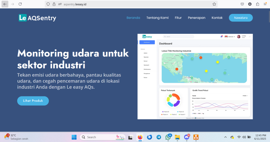
Task: Navigate to the Kontak link
Action: click(217, 18)
